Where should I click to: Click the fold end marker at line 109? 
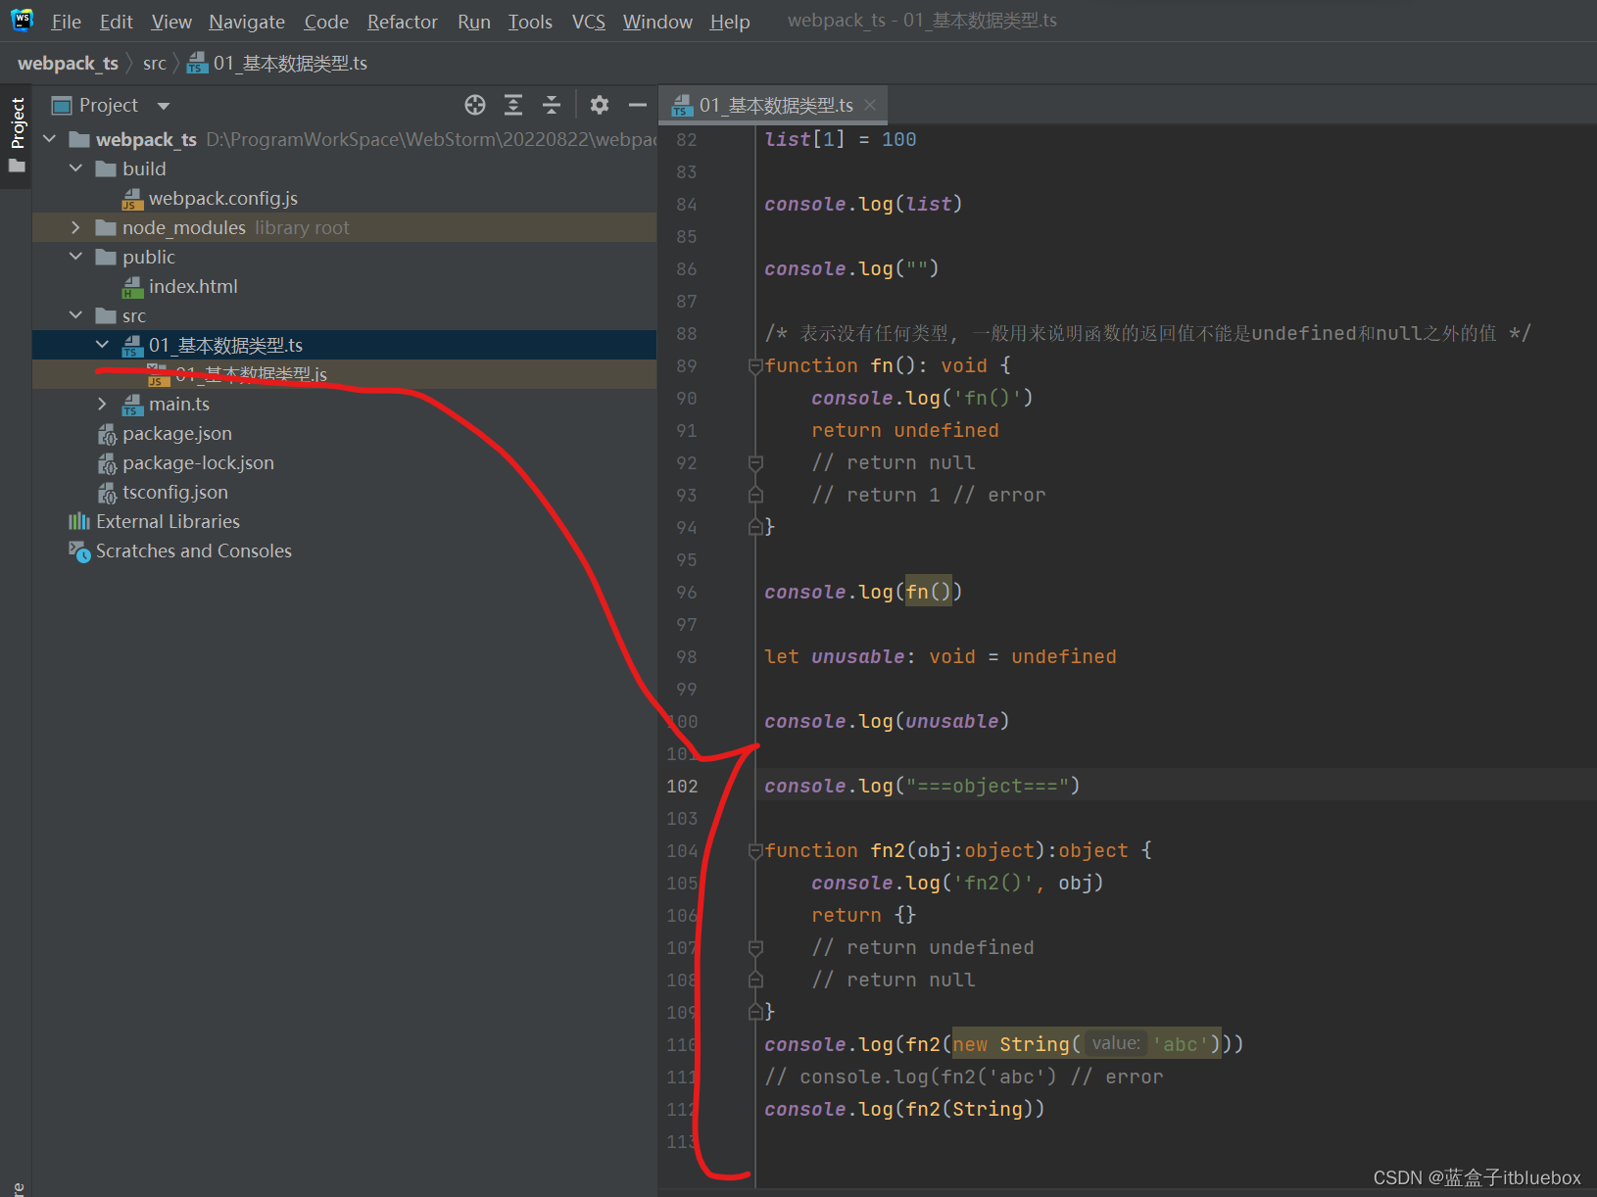755,1012
